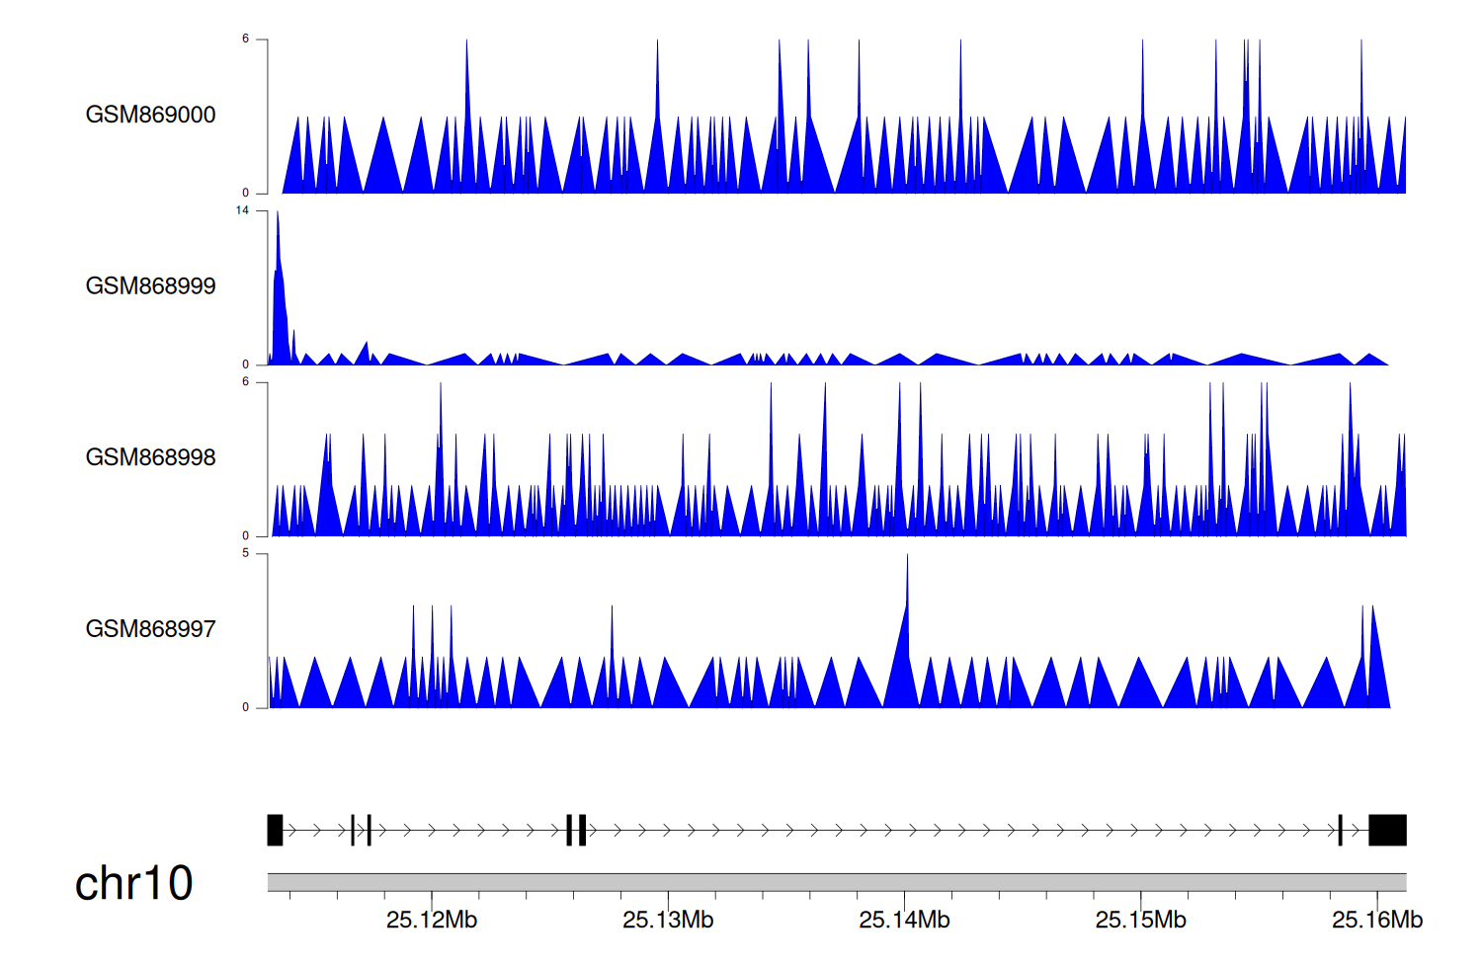Click the large first exon block at gene start
This screenshot has width=1482, height=968.
tap(275, 830)
